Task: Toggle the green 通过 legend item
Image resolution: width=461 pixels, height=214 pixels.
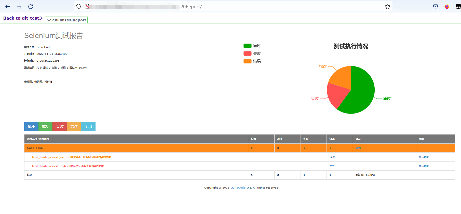Action: click(x=252, y=46)
